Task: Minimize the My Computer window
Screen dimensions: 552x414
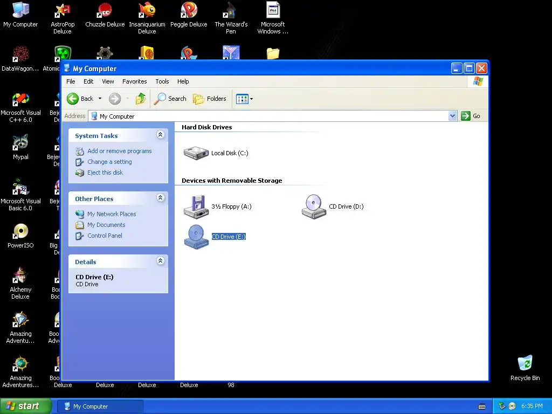Action: [457, 68]
